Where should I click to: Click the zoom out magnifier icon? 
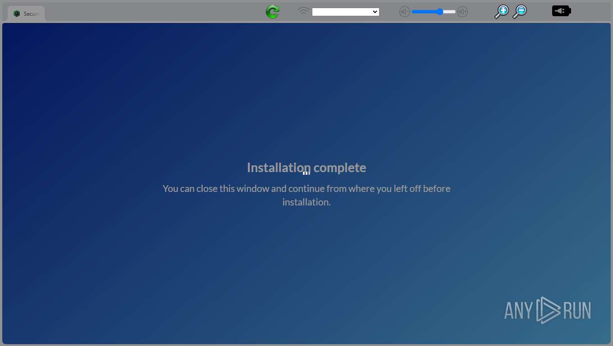pos(520,12)
